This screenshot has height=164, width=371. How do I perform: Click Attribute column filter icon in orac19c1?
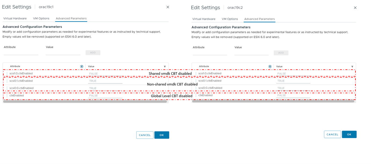(x=82, y=66)
